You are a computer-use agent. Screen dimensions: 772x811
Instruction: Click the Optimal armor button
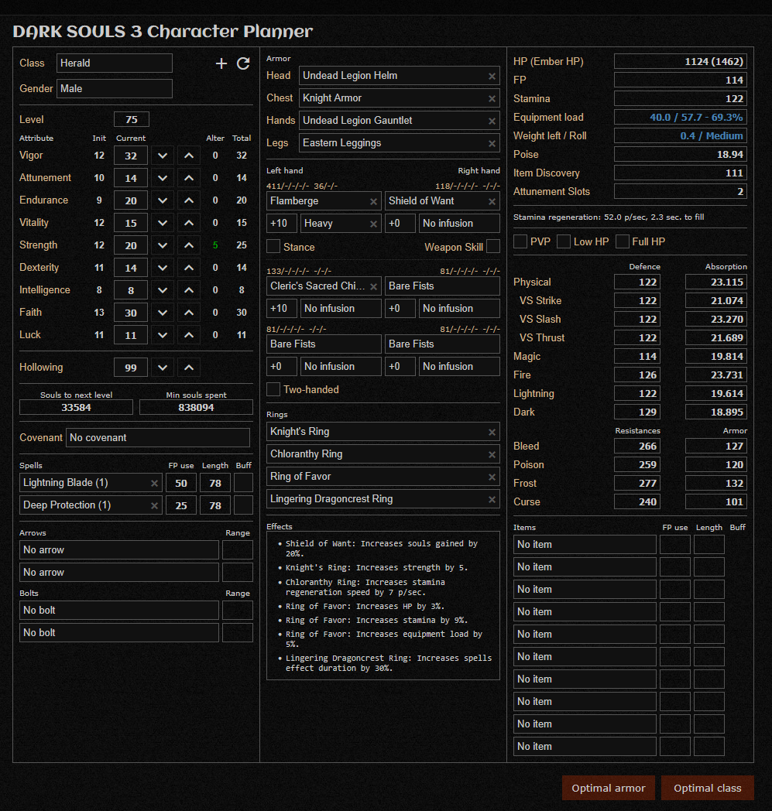click(x=609, y=789)
